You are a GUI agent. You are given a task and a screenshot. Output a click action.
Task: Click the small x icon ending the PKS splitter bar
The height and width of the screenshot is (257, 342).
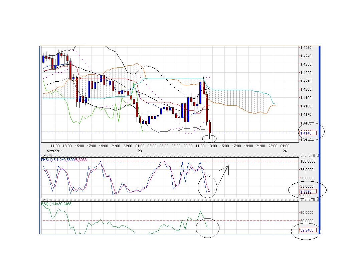point(314,155)
